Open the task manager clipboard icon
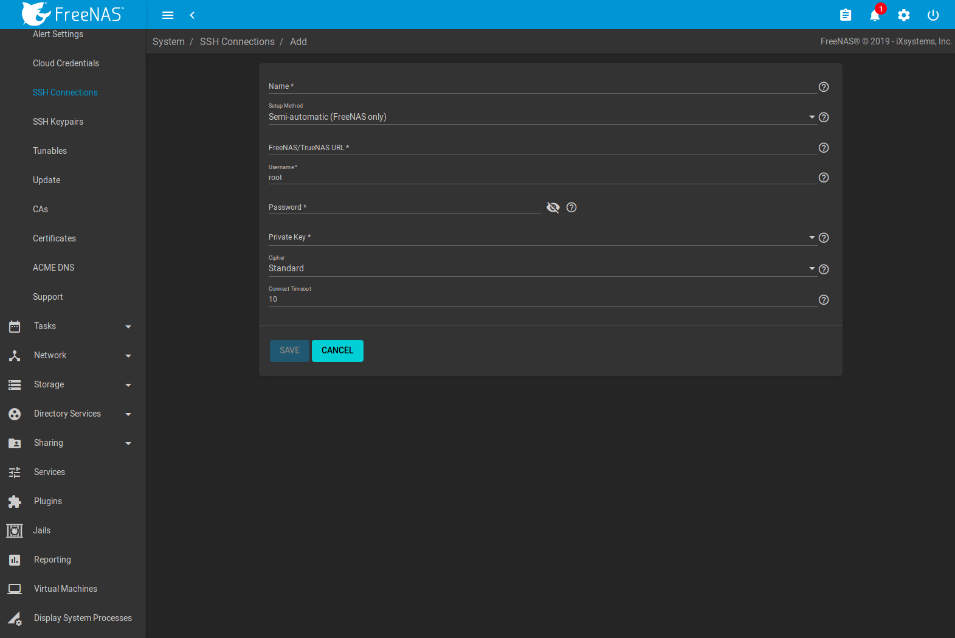 (x=846, y=15)
